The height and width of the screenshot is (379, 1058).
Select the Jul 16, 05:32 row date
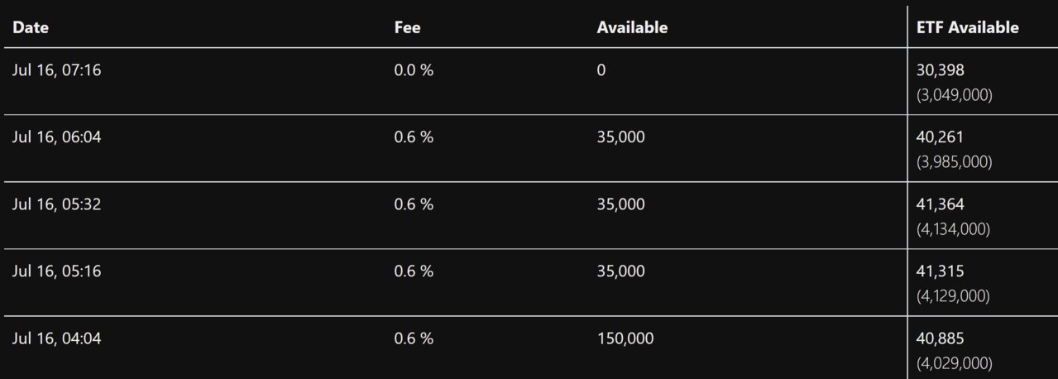[x=56, y=204]
